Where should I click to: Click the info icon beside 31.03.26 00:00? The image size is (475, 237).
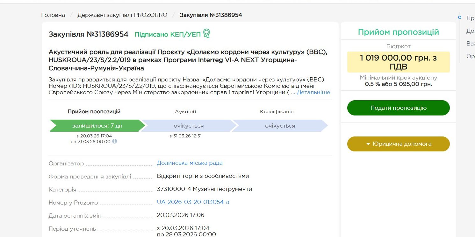coord(115,141)
